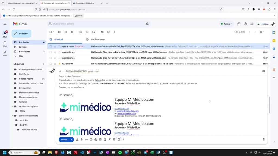Click the soporte@mimedico.com link in the first signature
Screen dimensions: 278x156
[128, 111]
